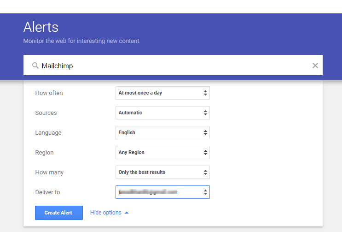Click the 'How often' label
Screen dimensions: 342x232
pos(49,93)
